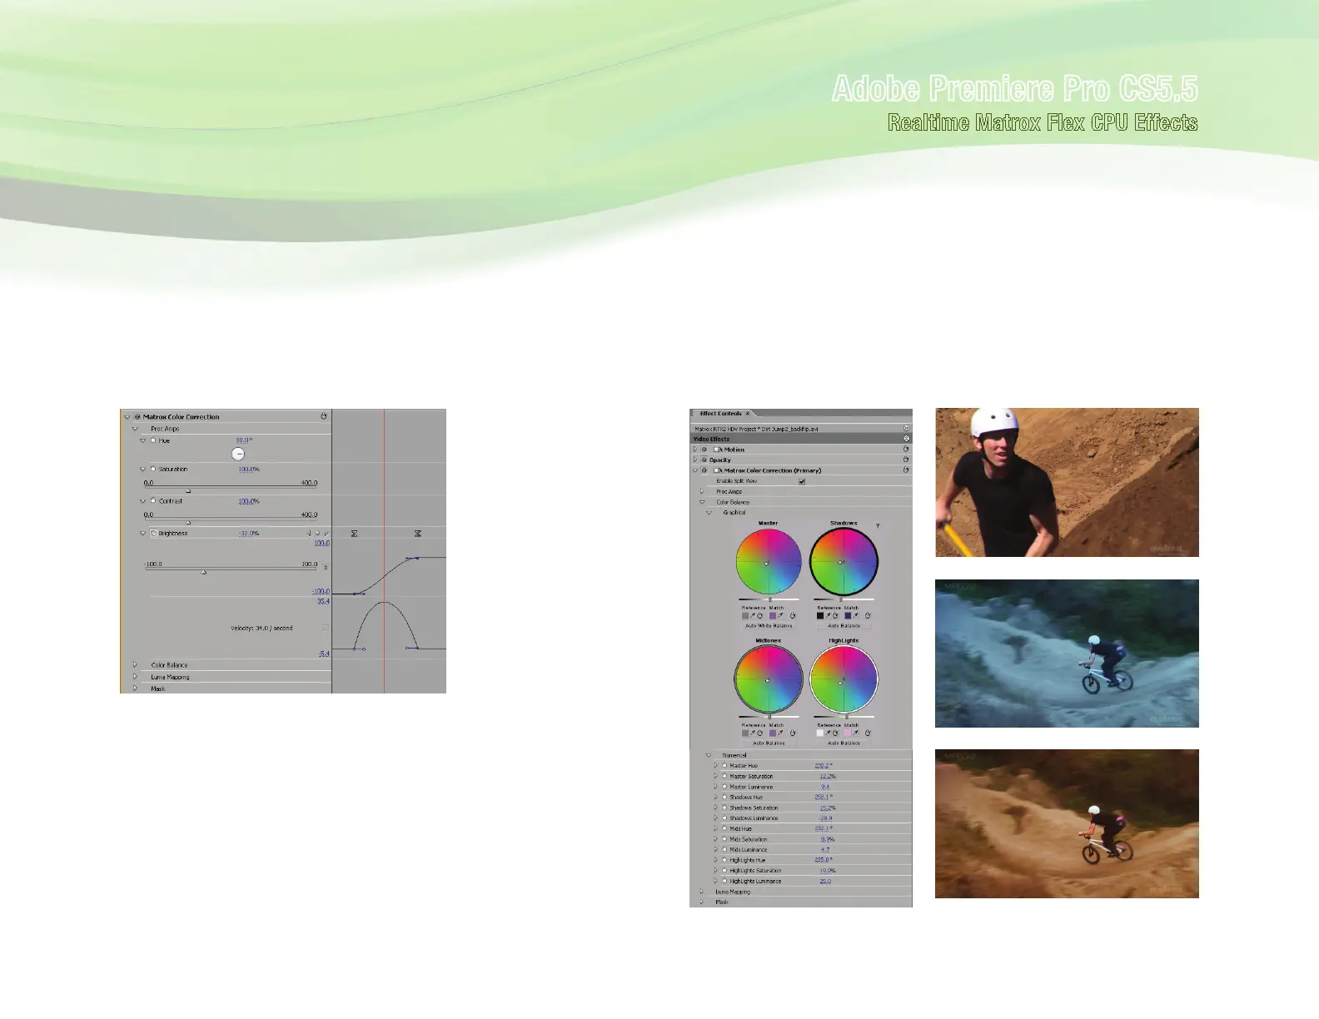Expand the Motion effect
Image resolution: width=1319 pixels, height=1019 pixels.
pos(695,450)
